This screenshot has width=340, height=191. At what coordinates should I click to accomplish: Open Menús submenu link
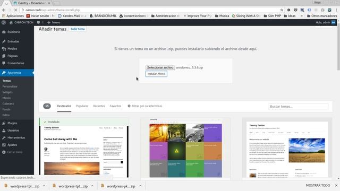[x=6, y=98]
